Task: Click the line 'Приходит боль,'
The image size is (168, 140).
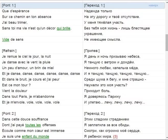Action: [97, 91]
